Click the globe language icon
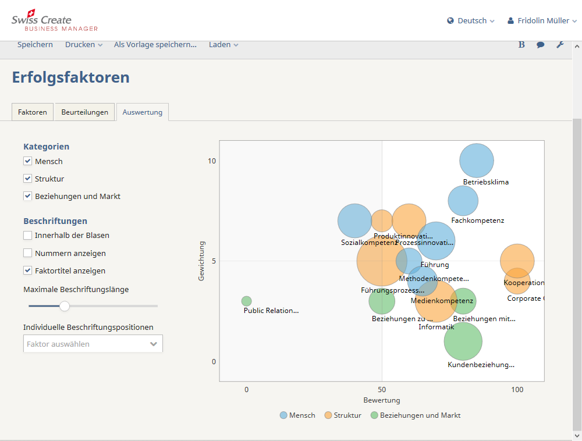582x441 pixels. pyautogui.click(x=450, y=20)
